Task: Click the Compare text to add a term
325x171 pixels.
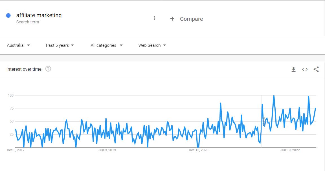Action: click(191, 19)
